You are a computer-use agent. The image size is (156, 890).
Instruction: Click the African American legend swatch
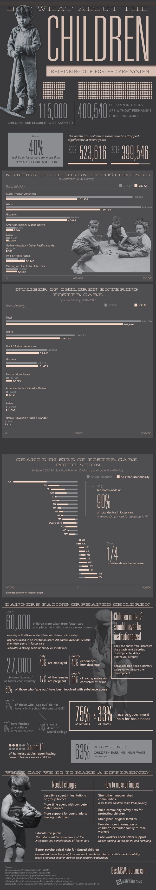tap(88, 477)
